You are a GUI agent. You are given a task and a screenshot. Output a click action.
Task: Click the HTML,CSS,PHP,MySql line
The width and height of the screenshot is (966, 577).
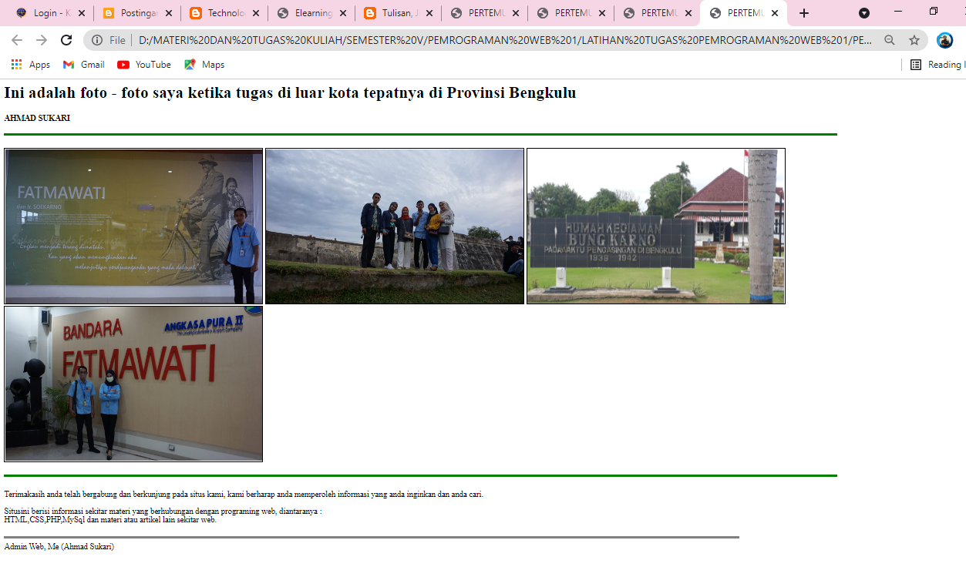110,520
